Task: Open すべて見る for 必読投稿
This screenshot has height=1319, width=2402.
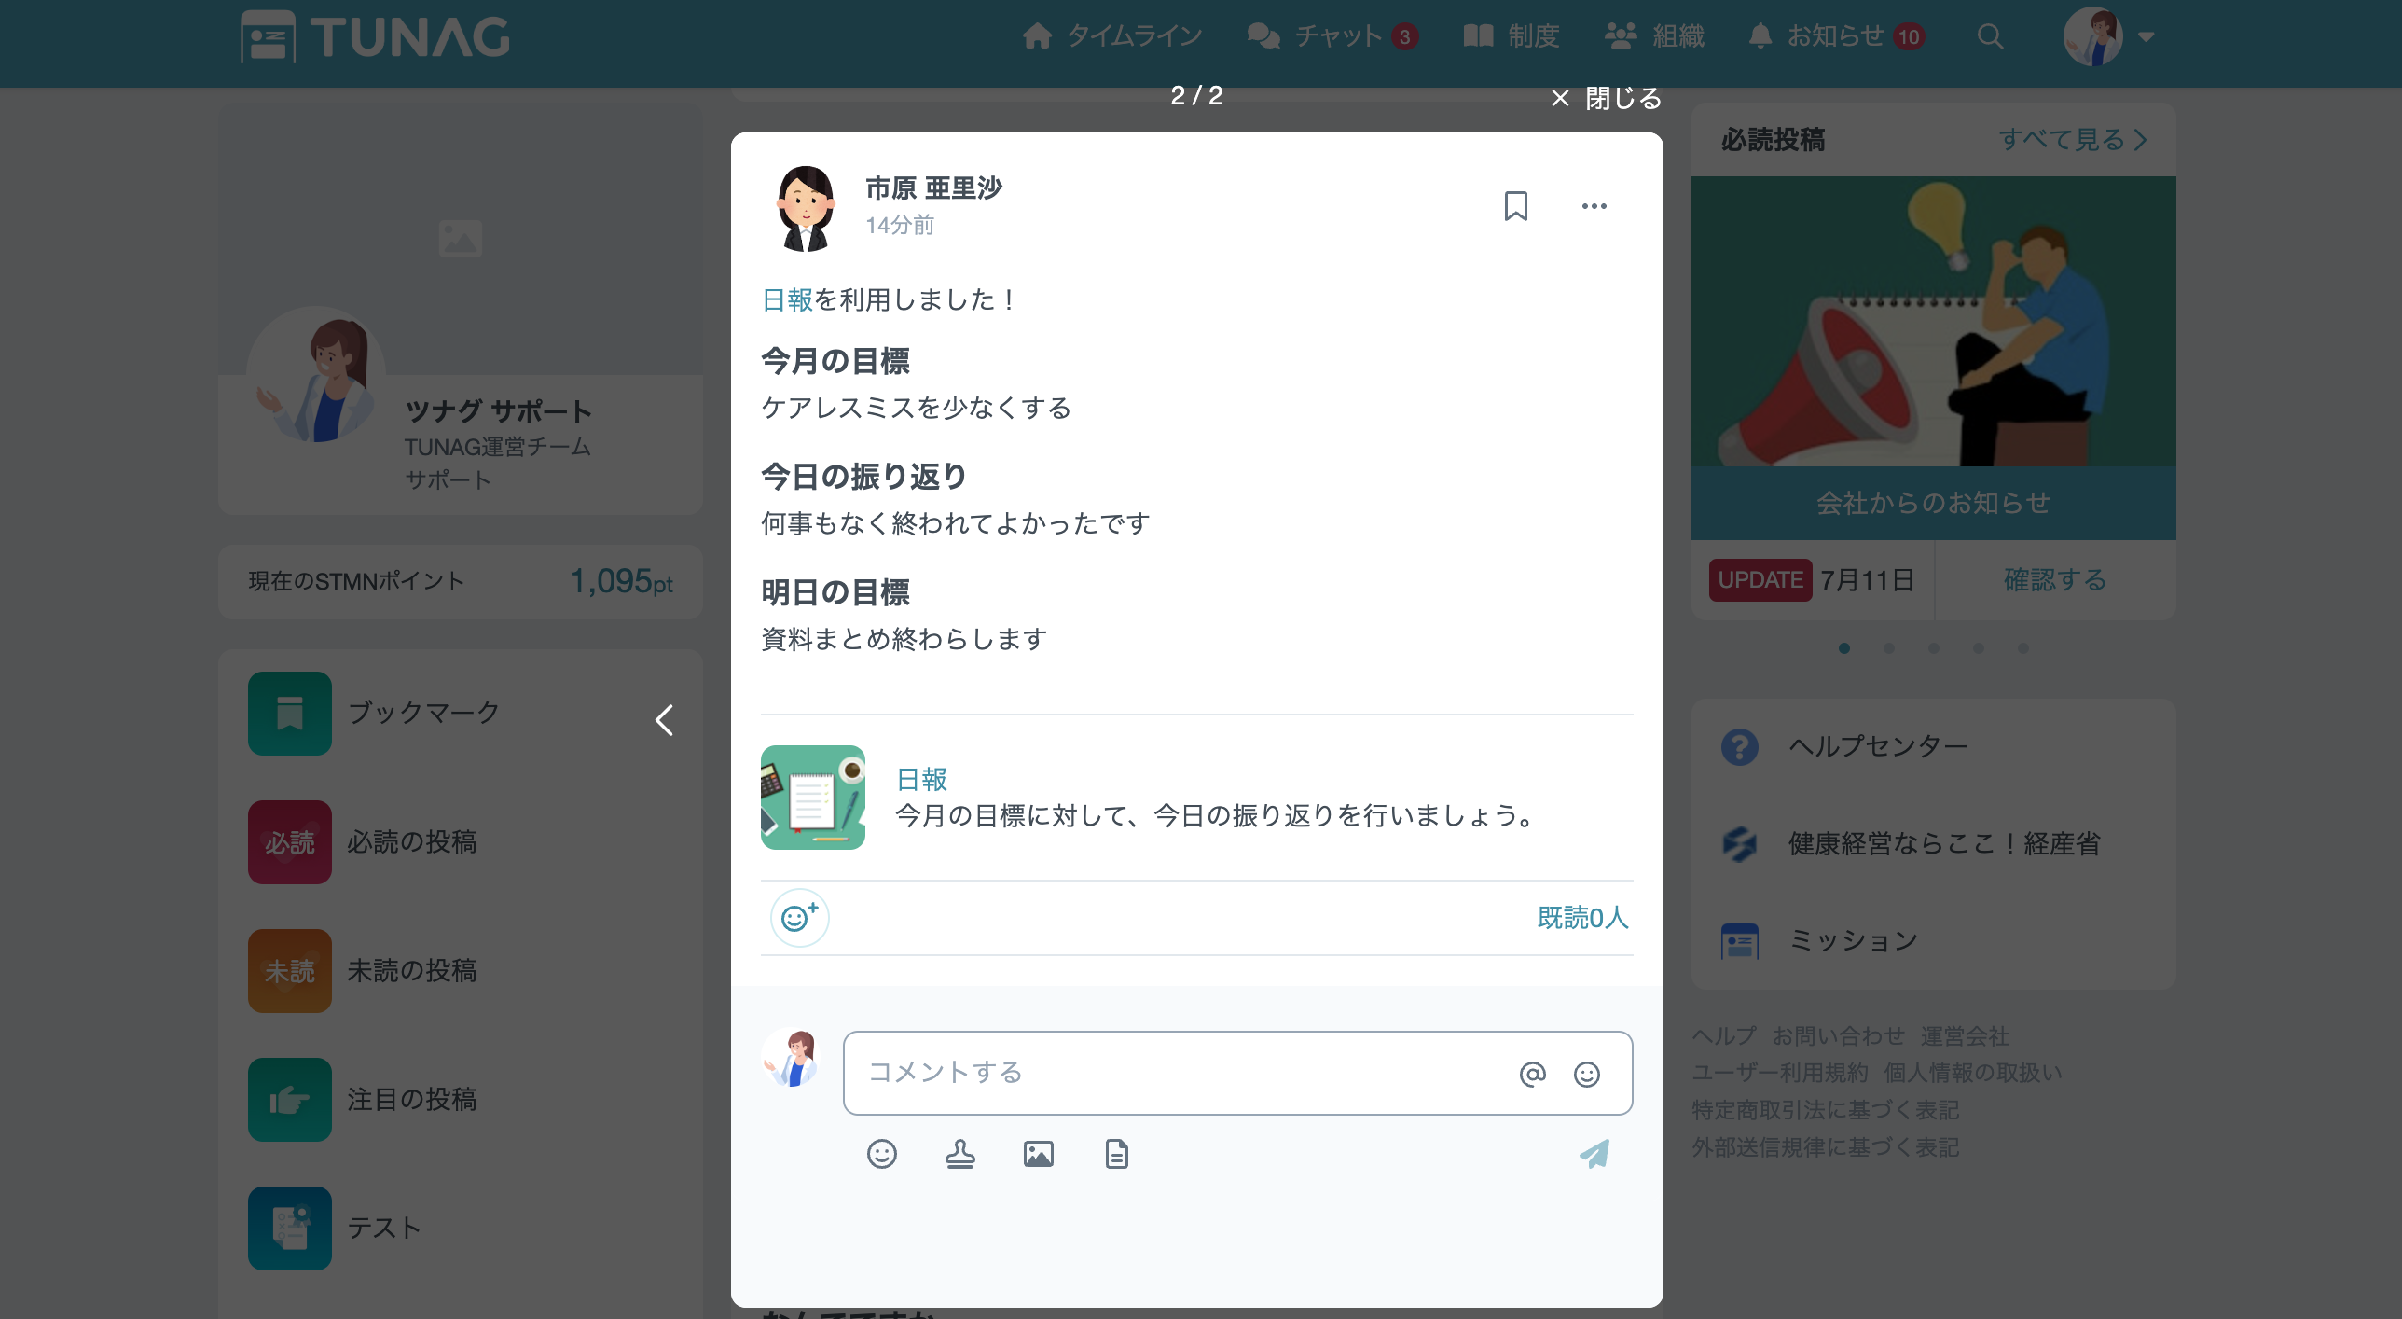Action: pos(2073,140)
